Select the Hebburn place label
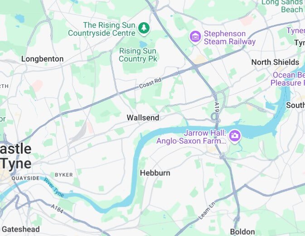The image size is (305, 236). [155, 173]
